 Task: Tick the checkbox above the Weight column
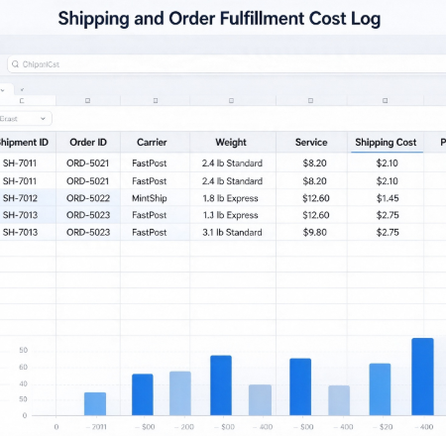[231, 100]
